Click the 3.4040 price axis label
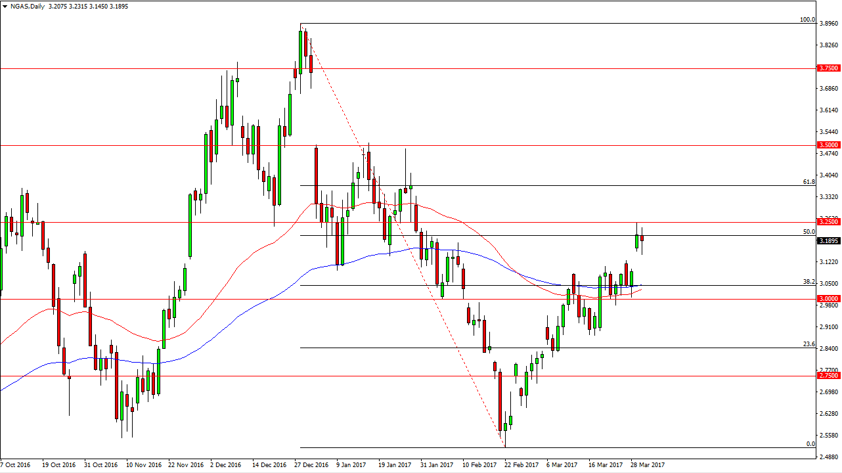842x473 pixels. [x=830, y=175]
